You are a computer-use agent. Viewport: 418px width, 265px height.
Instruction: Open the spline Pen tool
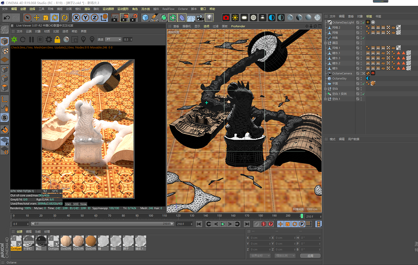154,18
